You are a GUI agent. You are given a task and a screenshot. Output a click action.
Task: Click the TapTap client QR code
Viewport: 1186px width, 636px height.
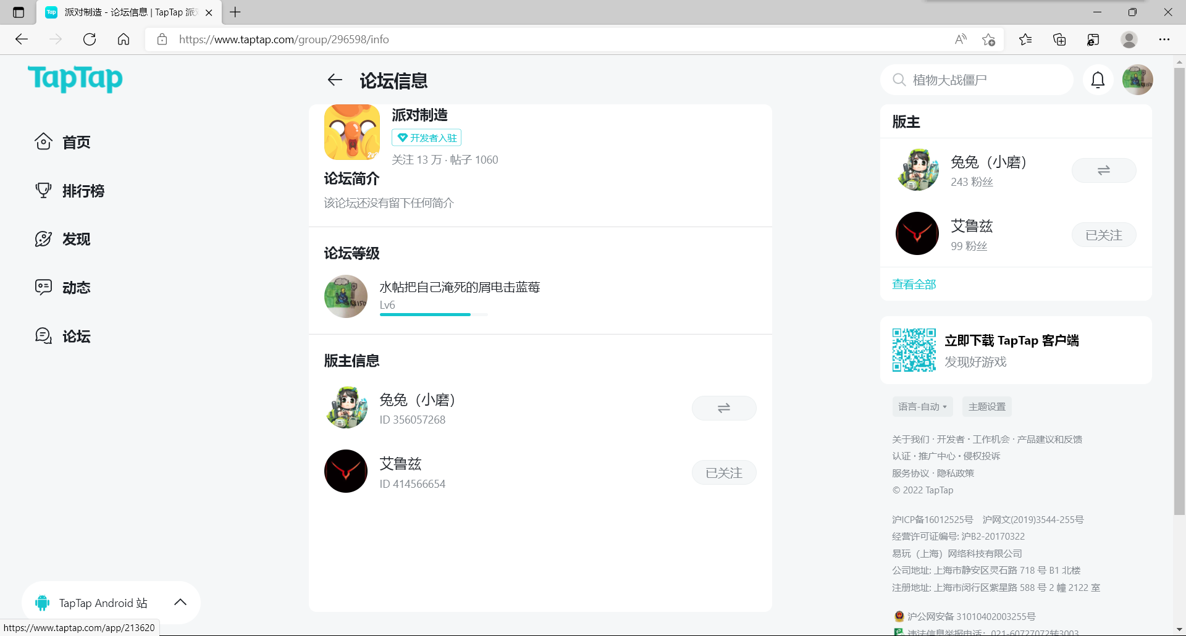914,350
